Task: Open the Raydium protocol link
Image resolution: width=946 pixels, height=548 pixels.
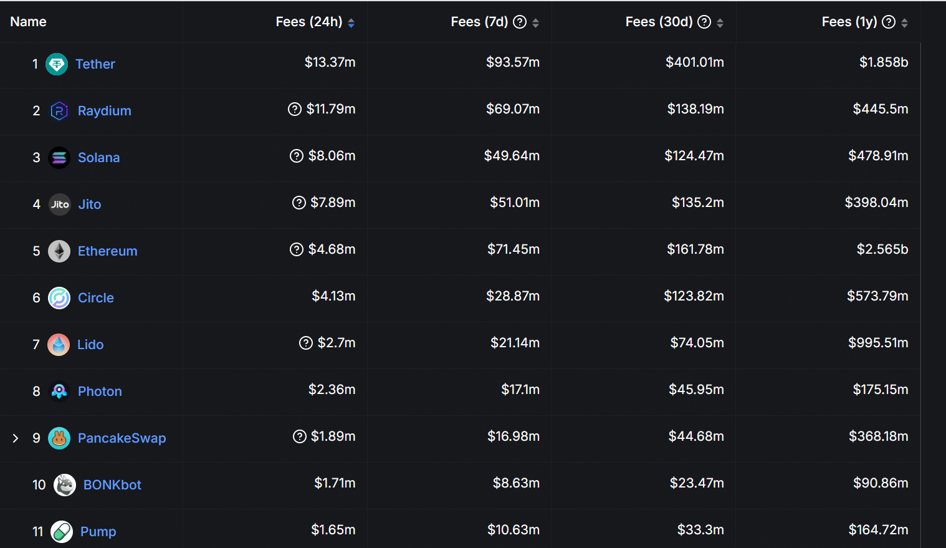Action: click(105, 111)
